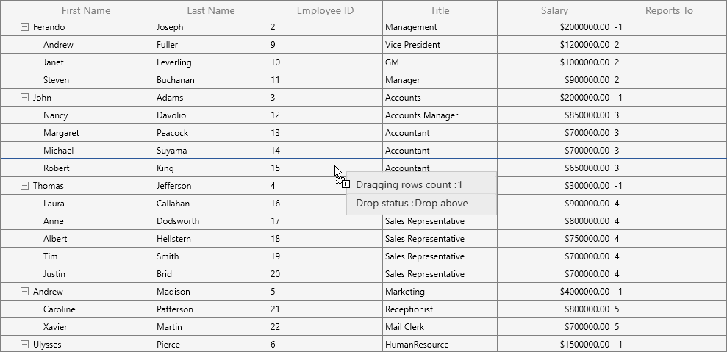This screenshot has width=727, height=352.
Task: Collapse the John Adams node
Action: [x=25, y=98]
